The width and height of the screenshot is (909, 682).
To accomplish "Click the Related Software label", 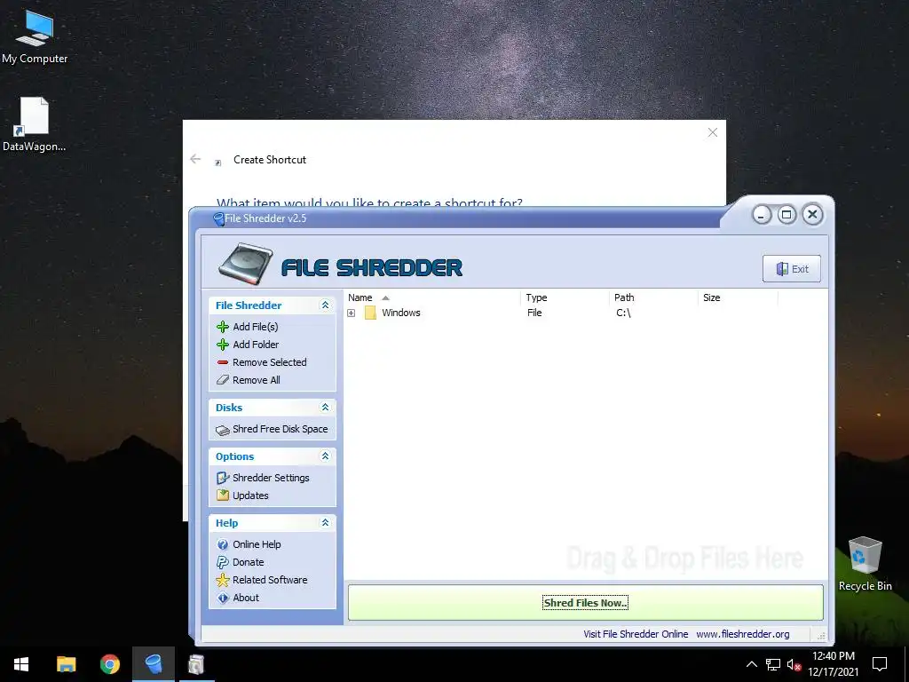I will (270, 580).
